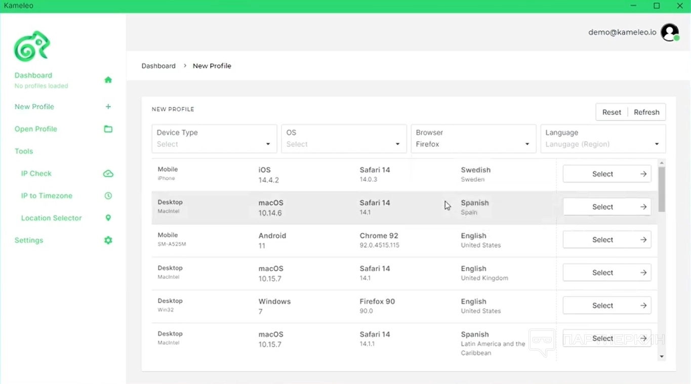Open the user account avatar
Viewport: 691px width, 384px height.
[x=670, y=32]
